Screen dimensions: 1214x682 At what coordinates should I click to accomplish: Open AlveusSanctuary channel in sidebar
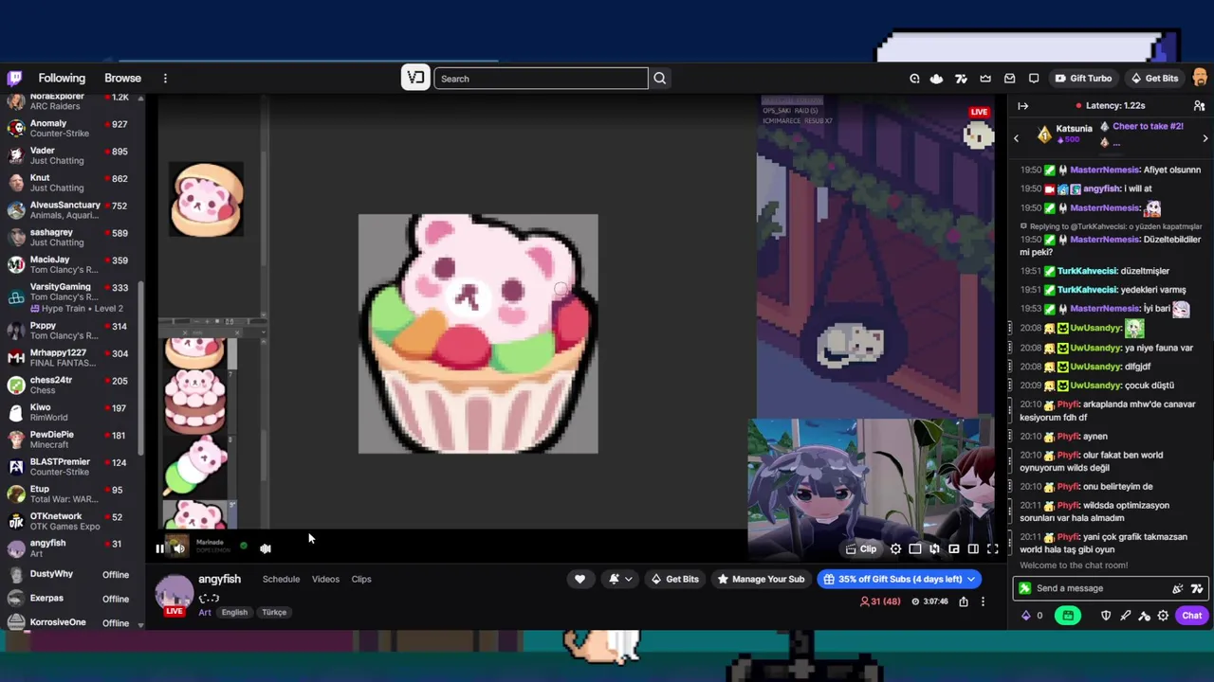[x=68, y=210]
